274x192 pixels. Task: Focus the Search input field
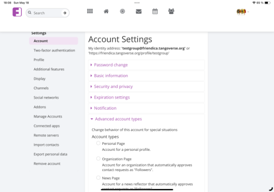(x=47, y=13)
